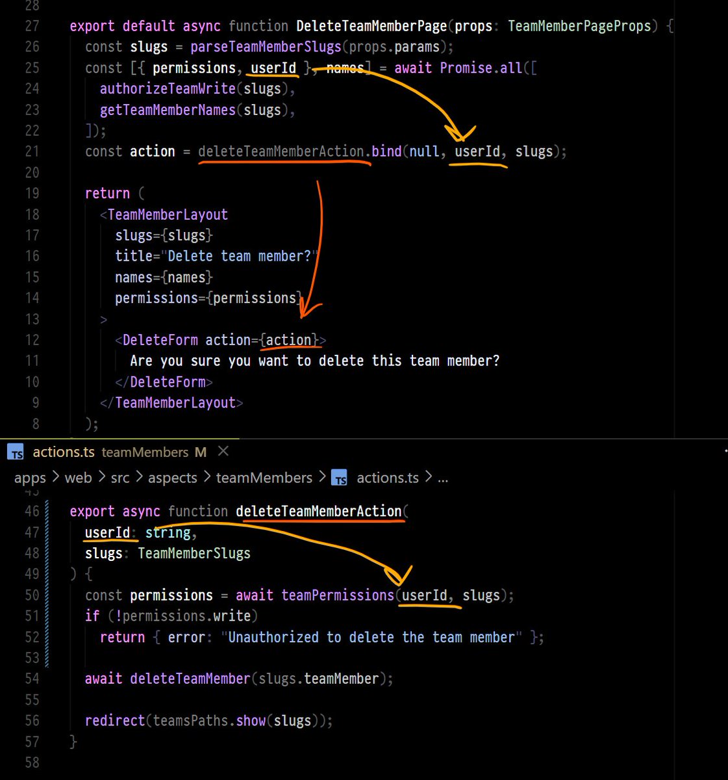Select line number 57 in the actions.ts editor

pyautogui.click(x=32, y=742)
